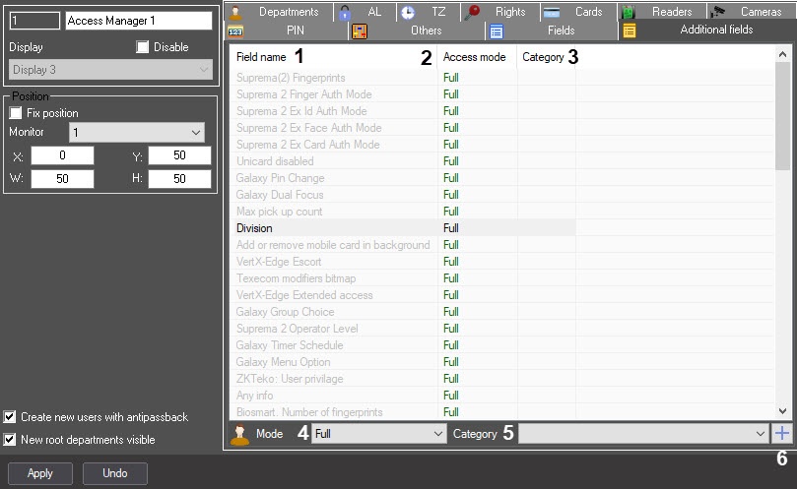Uncheck New root departments visible

(x=10, y=439)
